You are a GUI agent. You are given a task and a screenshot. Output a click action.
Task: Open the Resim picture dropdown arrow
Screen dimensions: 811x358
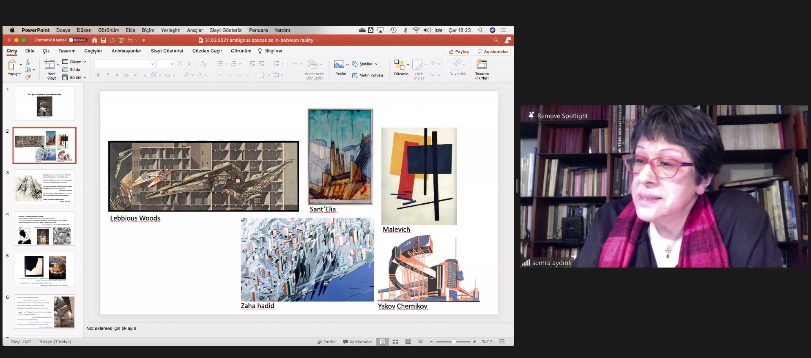click(348, 64)
